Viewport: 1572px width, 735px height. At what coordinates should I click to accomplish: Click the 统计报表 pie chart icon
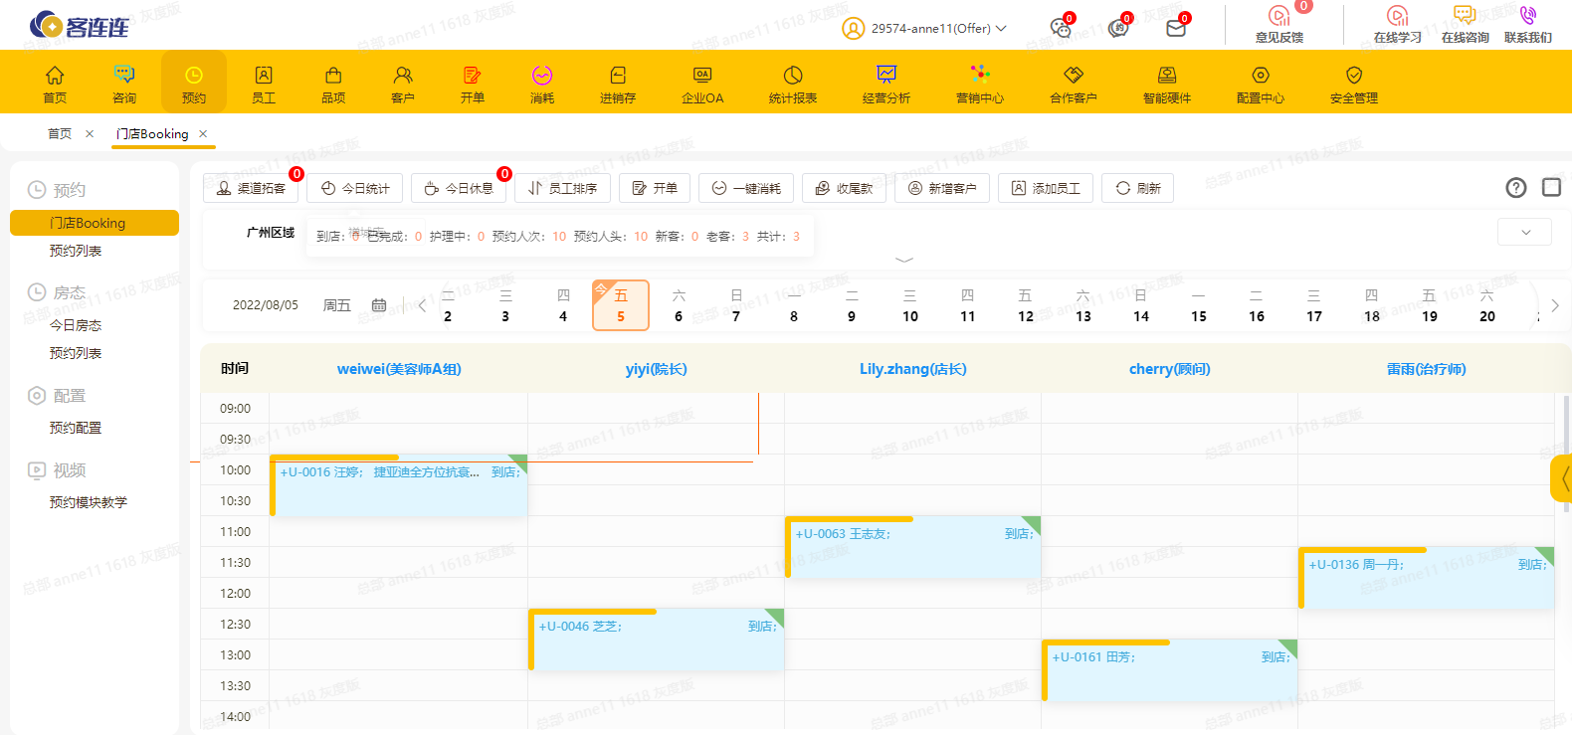point(793,76)
